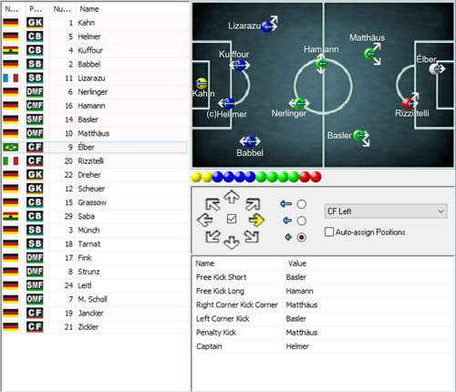The image size is (456, 392).
Task: Open the CF Left position dropdown
Action: (x=386, y=211)
